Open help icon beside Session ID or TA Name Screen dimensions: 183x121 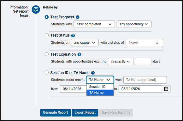(93, 73)
